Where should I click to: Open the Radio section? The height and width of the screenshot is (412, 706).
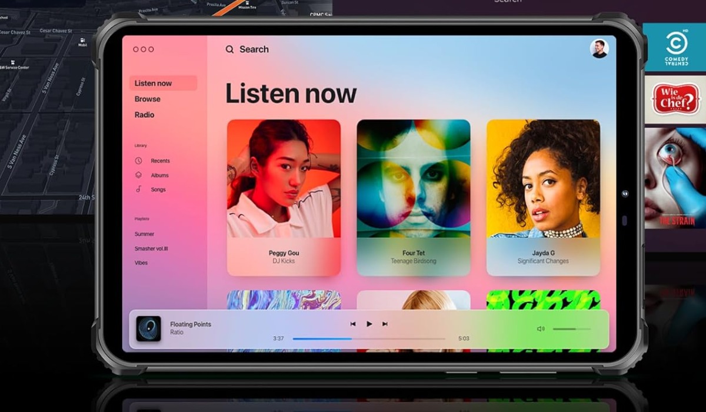pyautogui.click(x=144, y=115)
